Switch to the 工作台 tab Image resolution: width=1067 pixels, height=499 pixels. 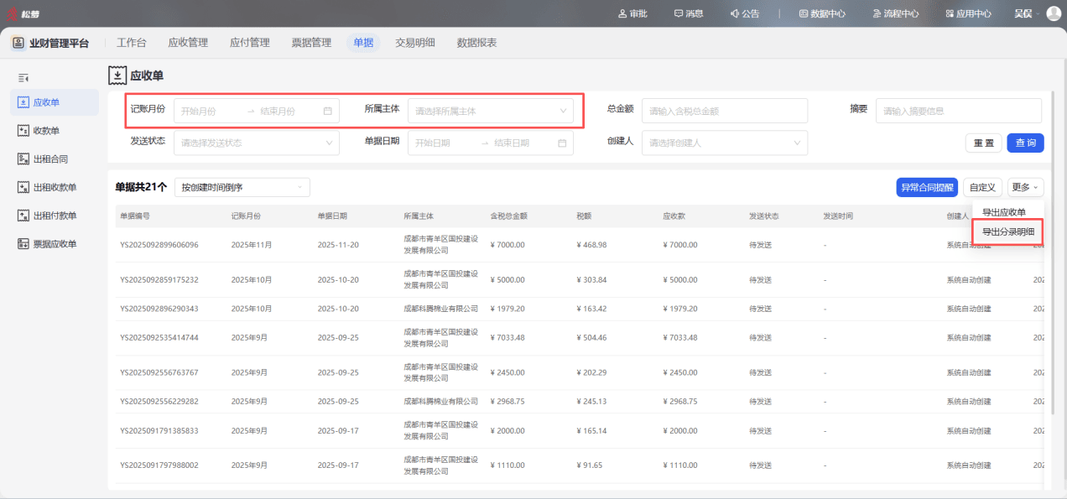pos(132,43)
